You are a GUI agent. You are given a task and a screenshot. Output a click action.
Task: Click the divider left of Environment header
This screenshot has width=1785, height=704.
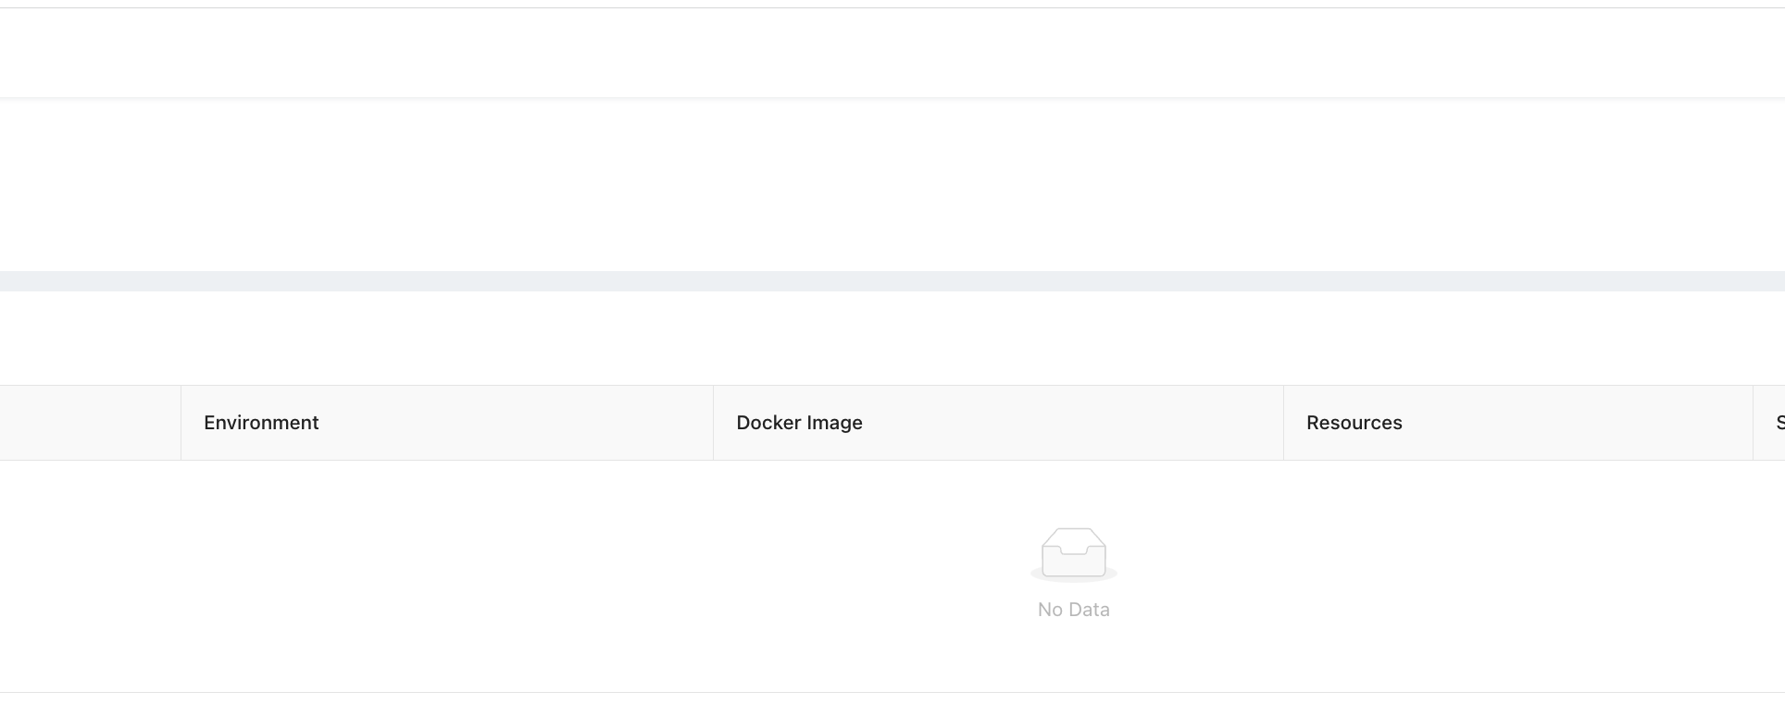point(181,423)
